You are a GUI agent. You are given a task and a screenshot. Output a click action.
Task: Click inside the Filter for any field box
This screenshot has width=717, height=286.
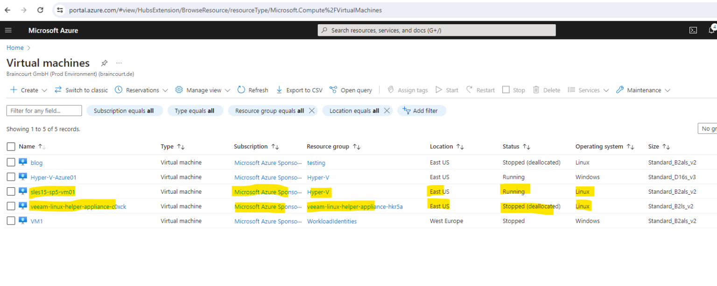[43, 110]
